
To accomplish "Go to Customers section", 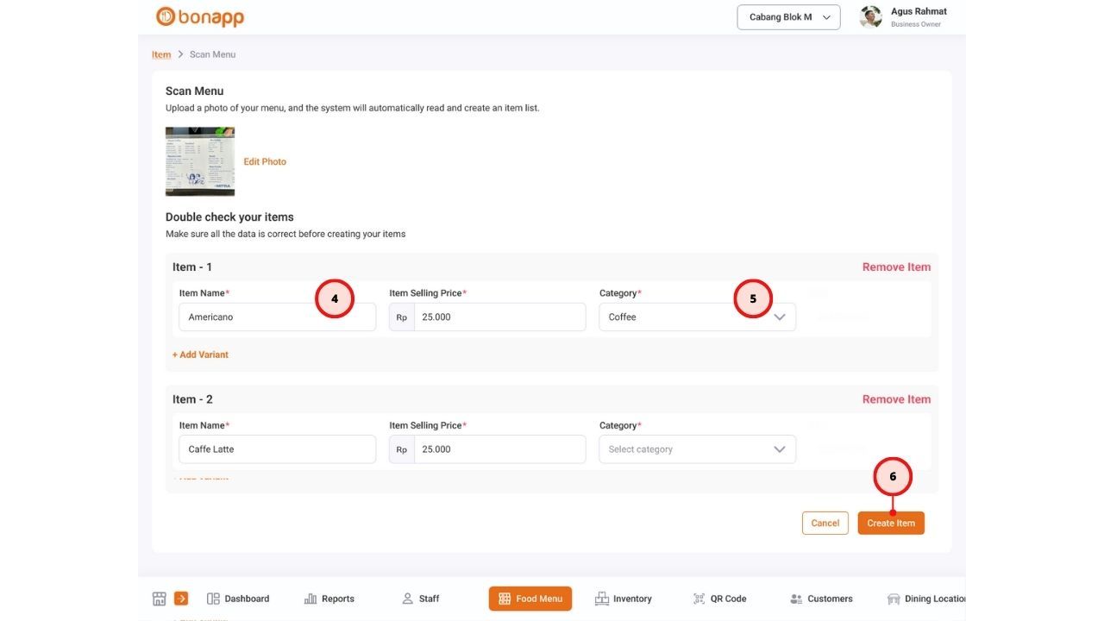I will click(821, 599).
